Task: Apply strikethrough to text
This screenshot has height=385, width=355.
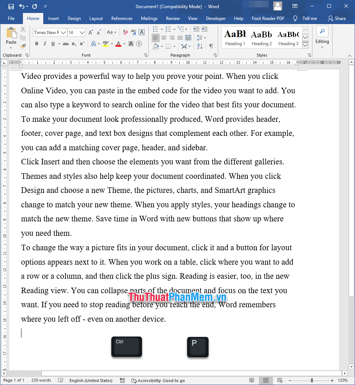Action: coord(66,44)
